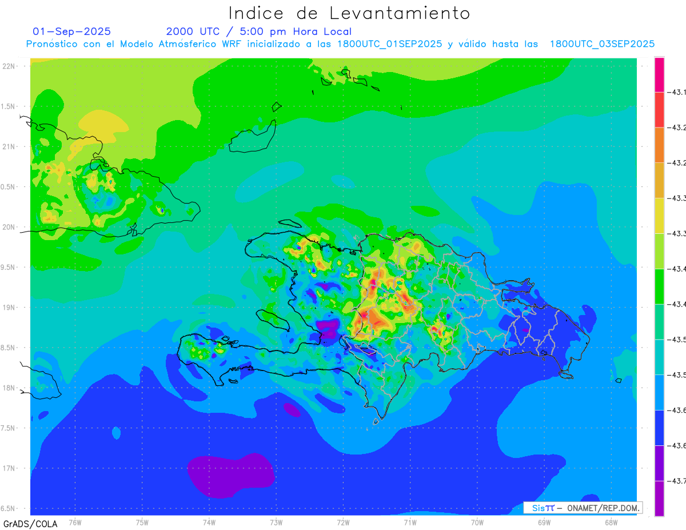The height and width of the screenshot is (530, 686).
Task: Click the magenta-pink swatch atop the color legend
Action: coord(659,74)
